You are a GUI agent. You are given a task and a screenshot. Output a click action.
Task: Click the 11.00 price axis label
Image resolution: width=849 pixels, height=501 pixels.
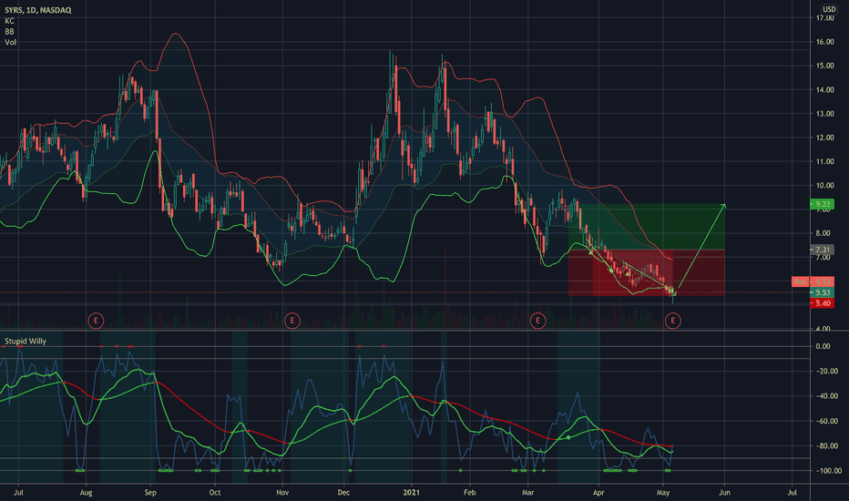[x=824, y=161]
